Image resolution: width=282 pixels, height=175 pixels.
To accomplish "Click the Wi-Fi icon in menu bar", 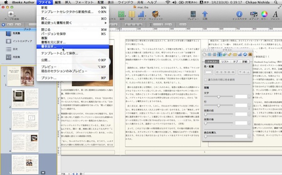I will pos(168,2).
